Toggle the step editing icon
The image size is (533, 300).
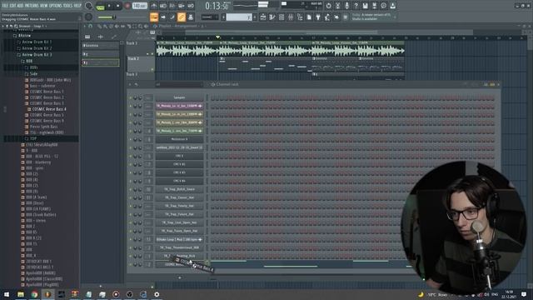172,17
